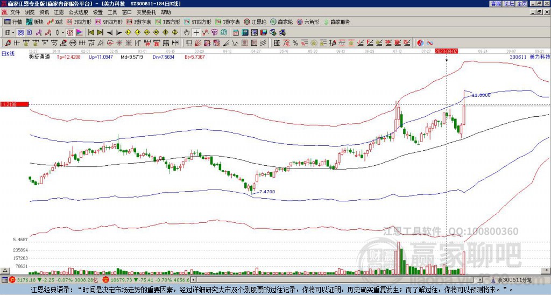551x295 pixels.
Task: Click the 收300611分笔 status entry
Action: coord(514,280)
